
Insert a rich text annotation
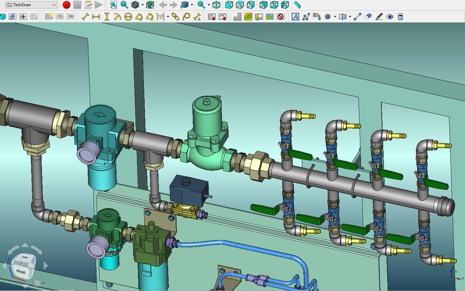[x=317, y=17]
